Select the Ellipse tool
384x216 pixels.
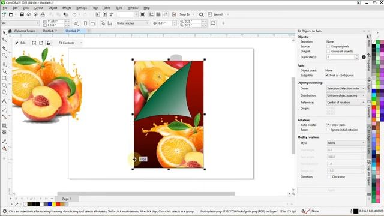click(x=4, y=85)
